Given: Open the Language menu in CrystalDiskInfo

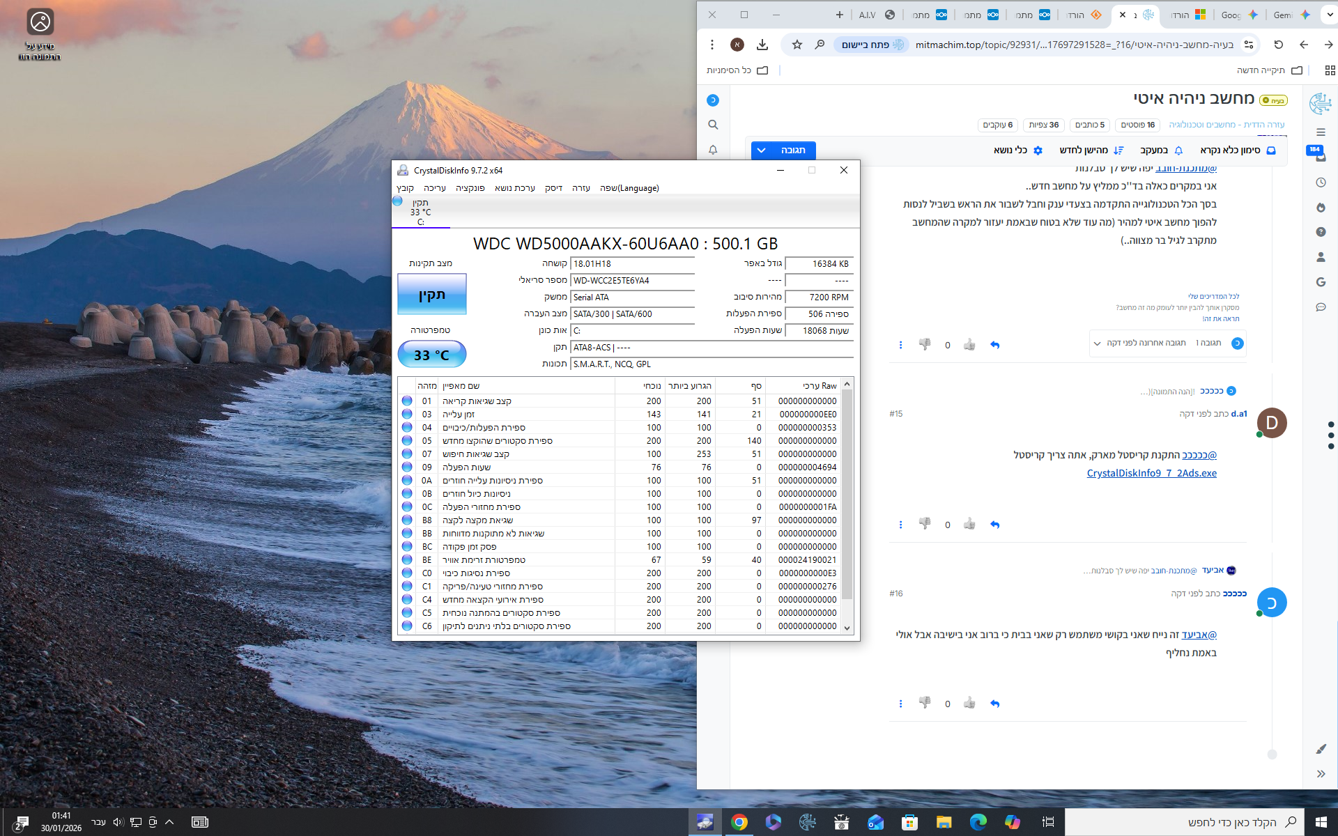Looking at the screenshot, I should point(629,188).
